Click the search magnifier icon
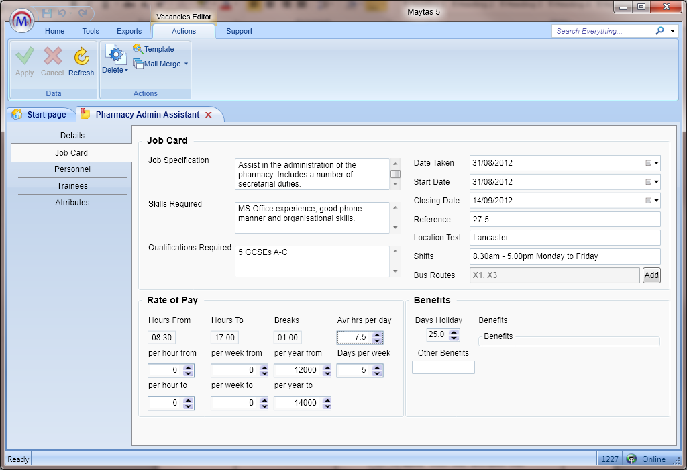The width and height of the screenshot is (687, 470). coord(659,31)
